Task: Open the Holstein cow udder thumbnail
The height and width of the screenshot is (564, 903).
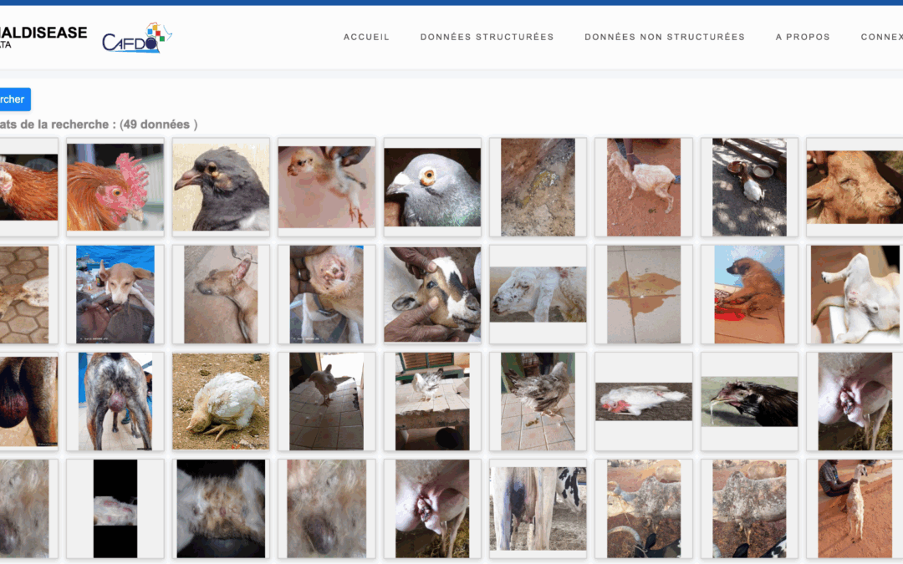Action: pyautogui.click(x=538, y=508)
